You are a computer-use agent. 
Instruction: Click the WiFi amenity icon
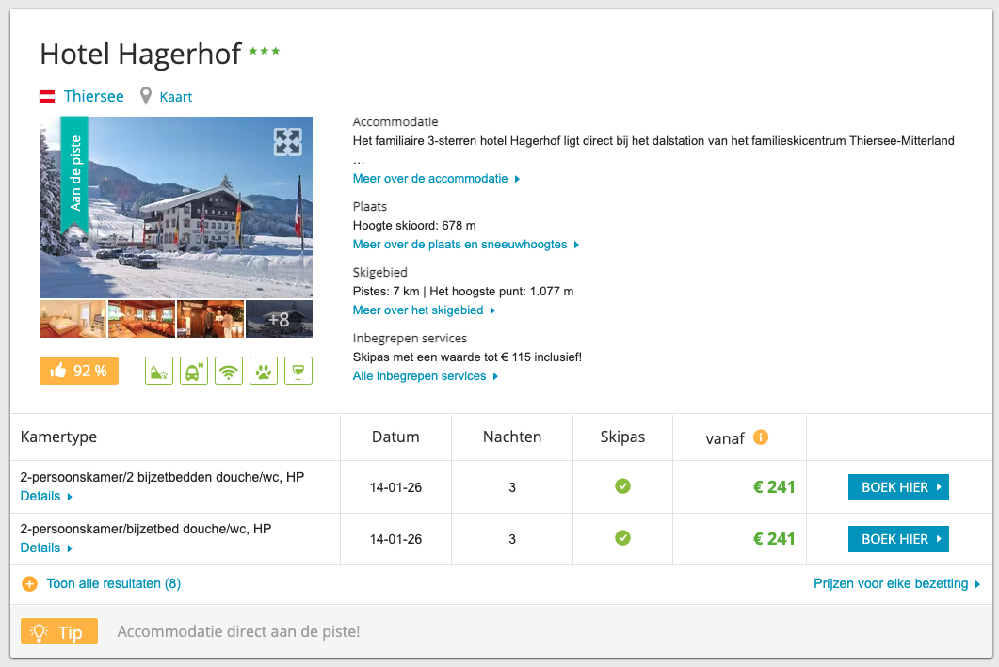(228, 371)
